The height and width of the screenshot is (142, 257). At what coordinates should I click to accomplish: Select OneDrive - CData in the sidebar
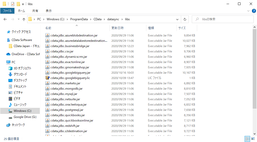(x=23, y=54)
